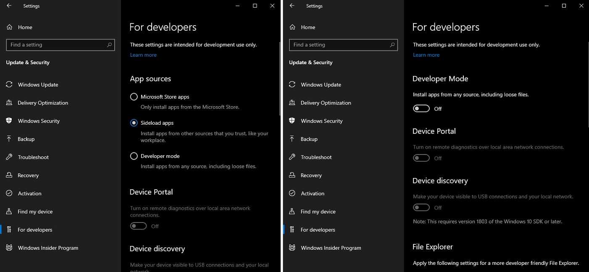This screenshot has width=589, height=272.
Task: Click For developers icon in left window
Action: 9,230
